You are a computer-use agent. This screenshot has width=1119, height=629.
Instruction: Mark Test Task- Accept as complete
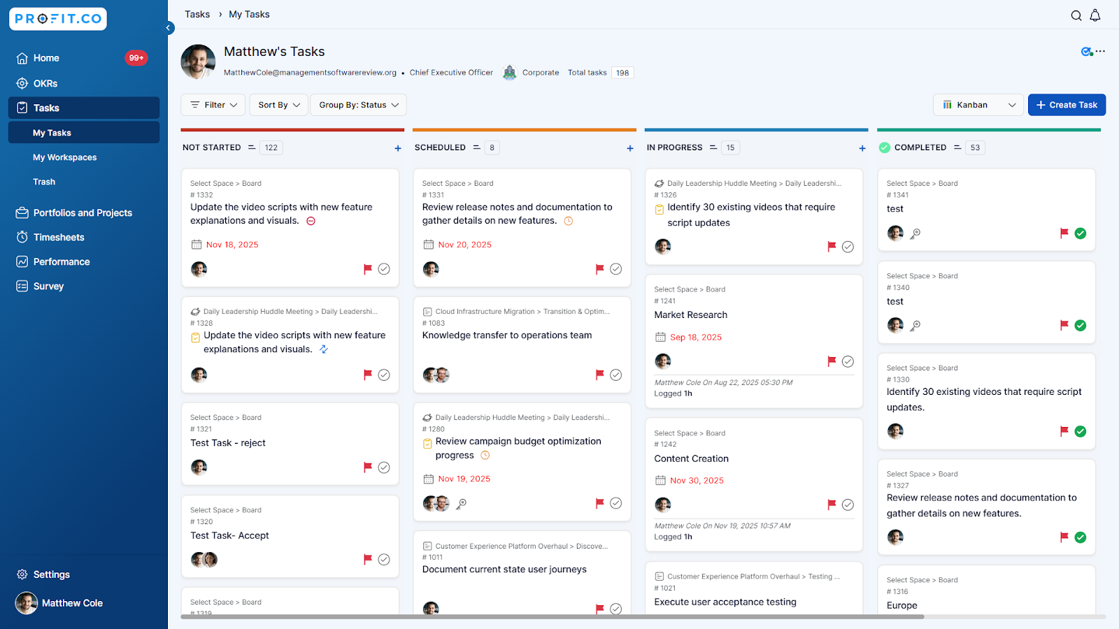pyautogui.click(x=384, y=559)
